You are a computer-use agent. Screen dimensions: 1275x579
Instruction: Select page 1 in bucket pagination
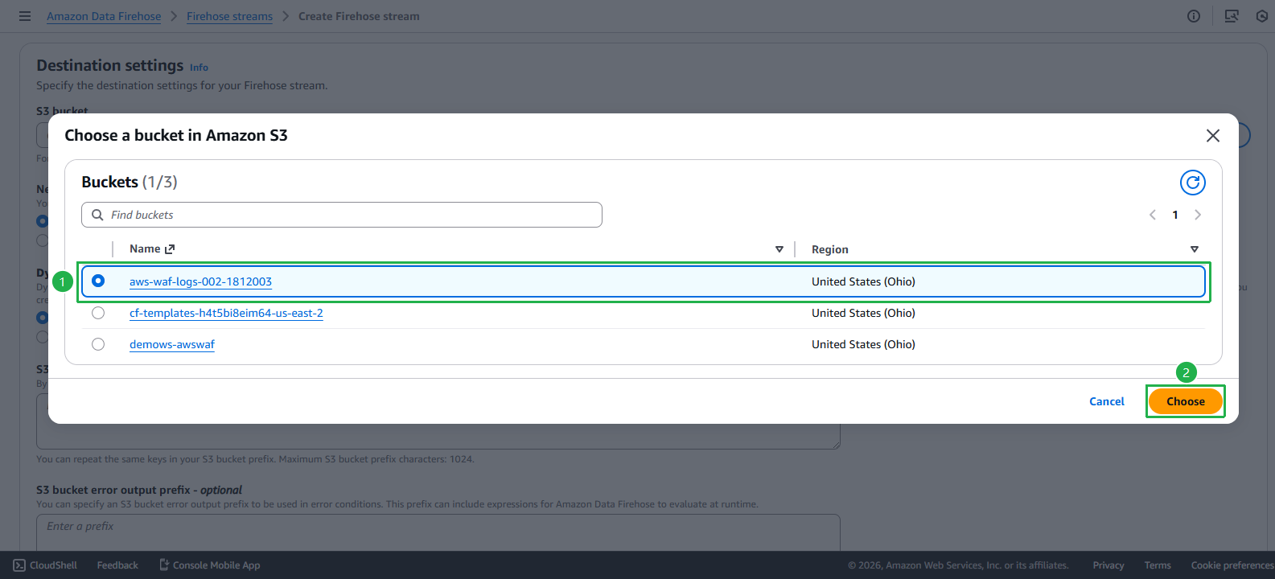(x=1175, y=215)
